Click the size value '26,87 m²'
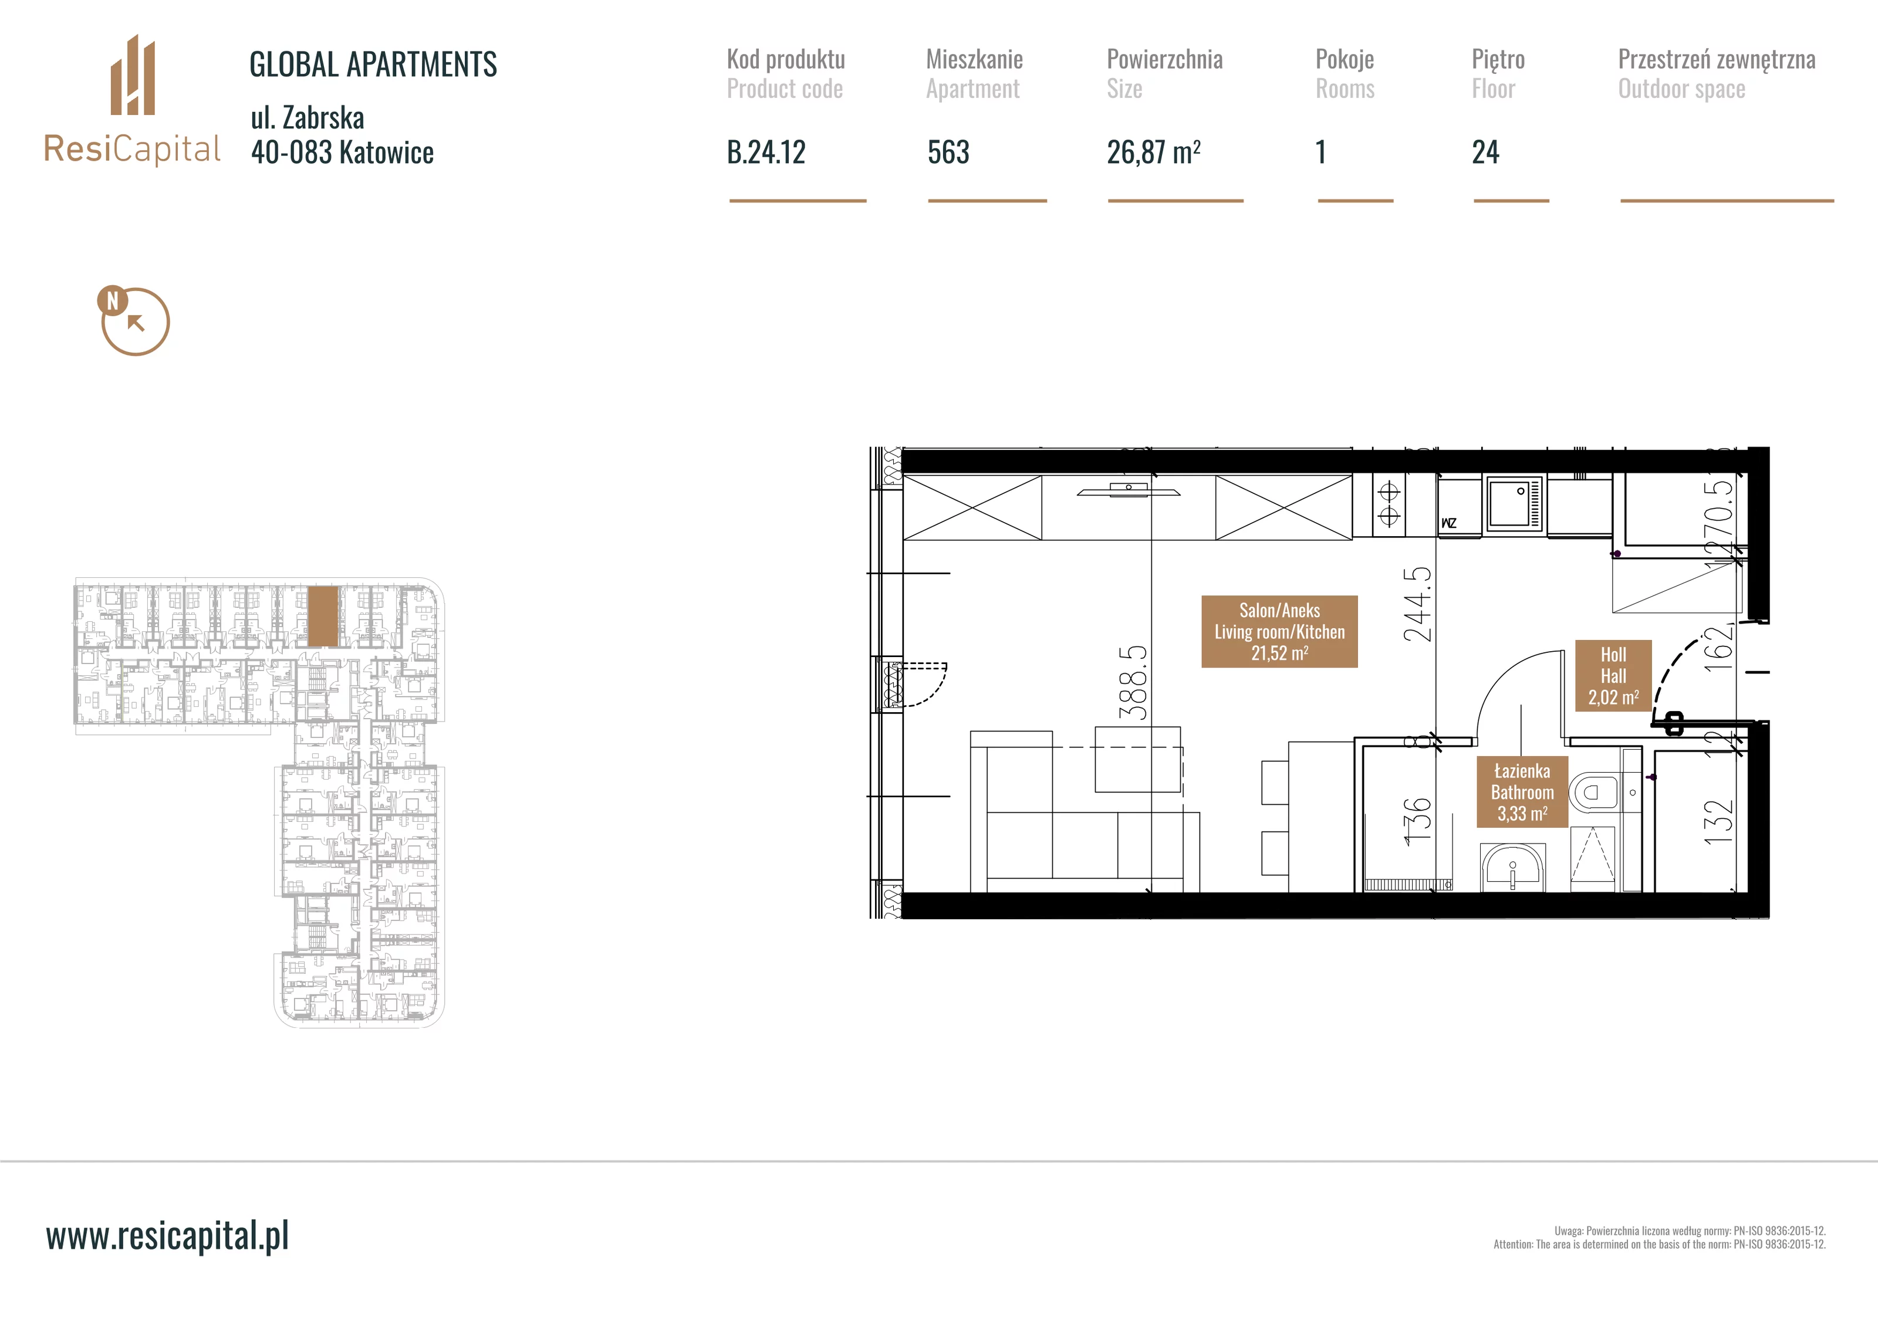 tap(1154, 152)
